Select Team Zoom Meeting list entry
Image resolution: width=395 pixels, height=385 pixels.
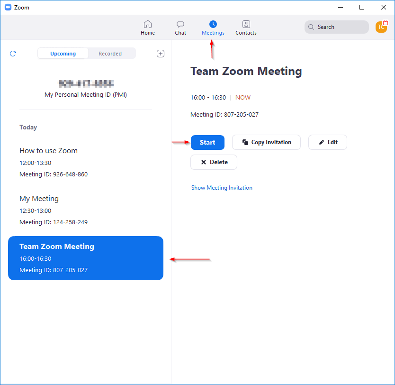(86, 258)
